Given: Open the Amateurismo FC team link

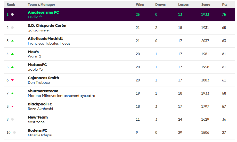Looking at the screenshot, I should [43, 12].
